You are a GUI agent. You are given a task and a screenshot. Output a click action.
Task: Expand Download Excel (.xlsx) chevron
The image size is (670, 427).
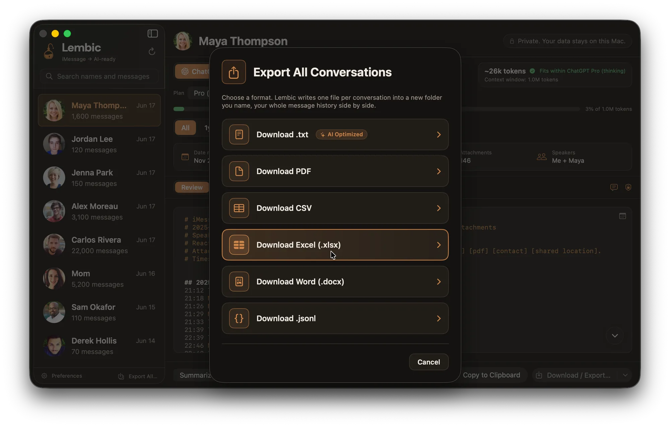point(439,245)
